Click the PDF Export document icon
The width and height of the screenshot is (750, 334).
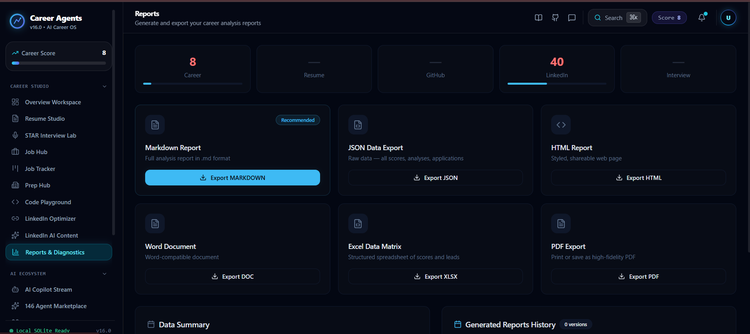click(561, 223)
